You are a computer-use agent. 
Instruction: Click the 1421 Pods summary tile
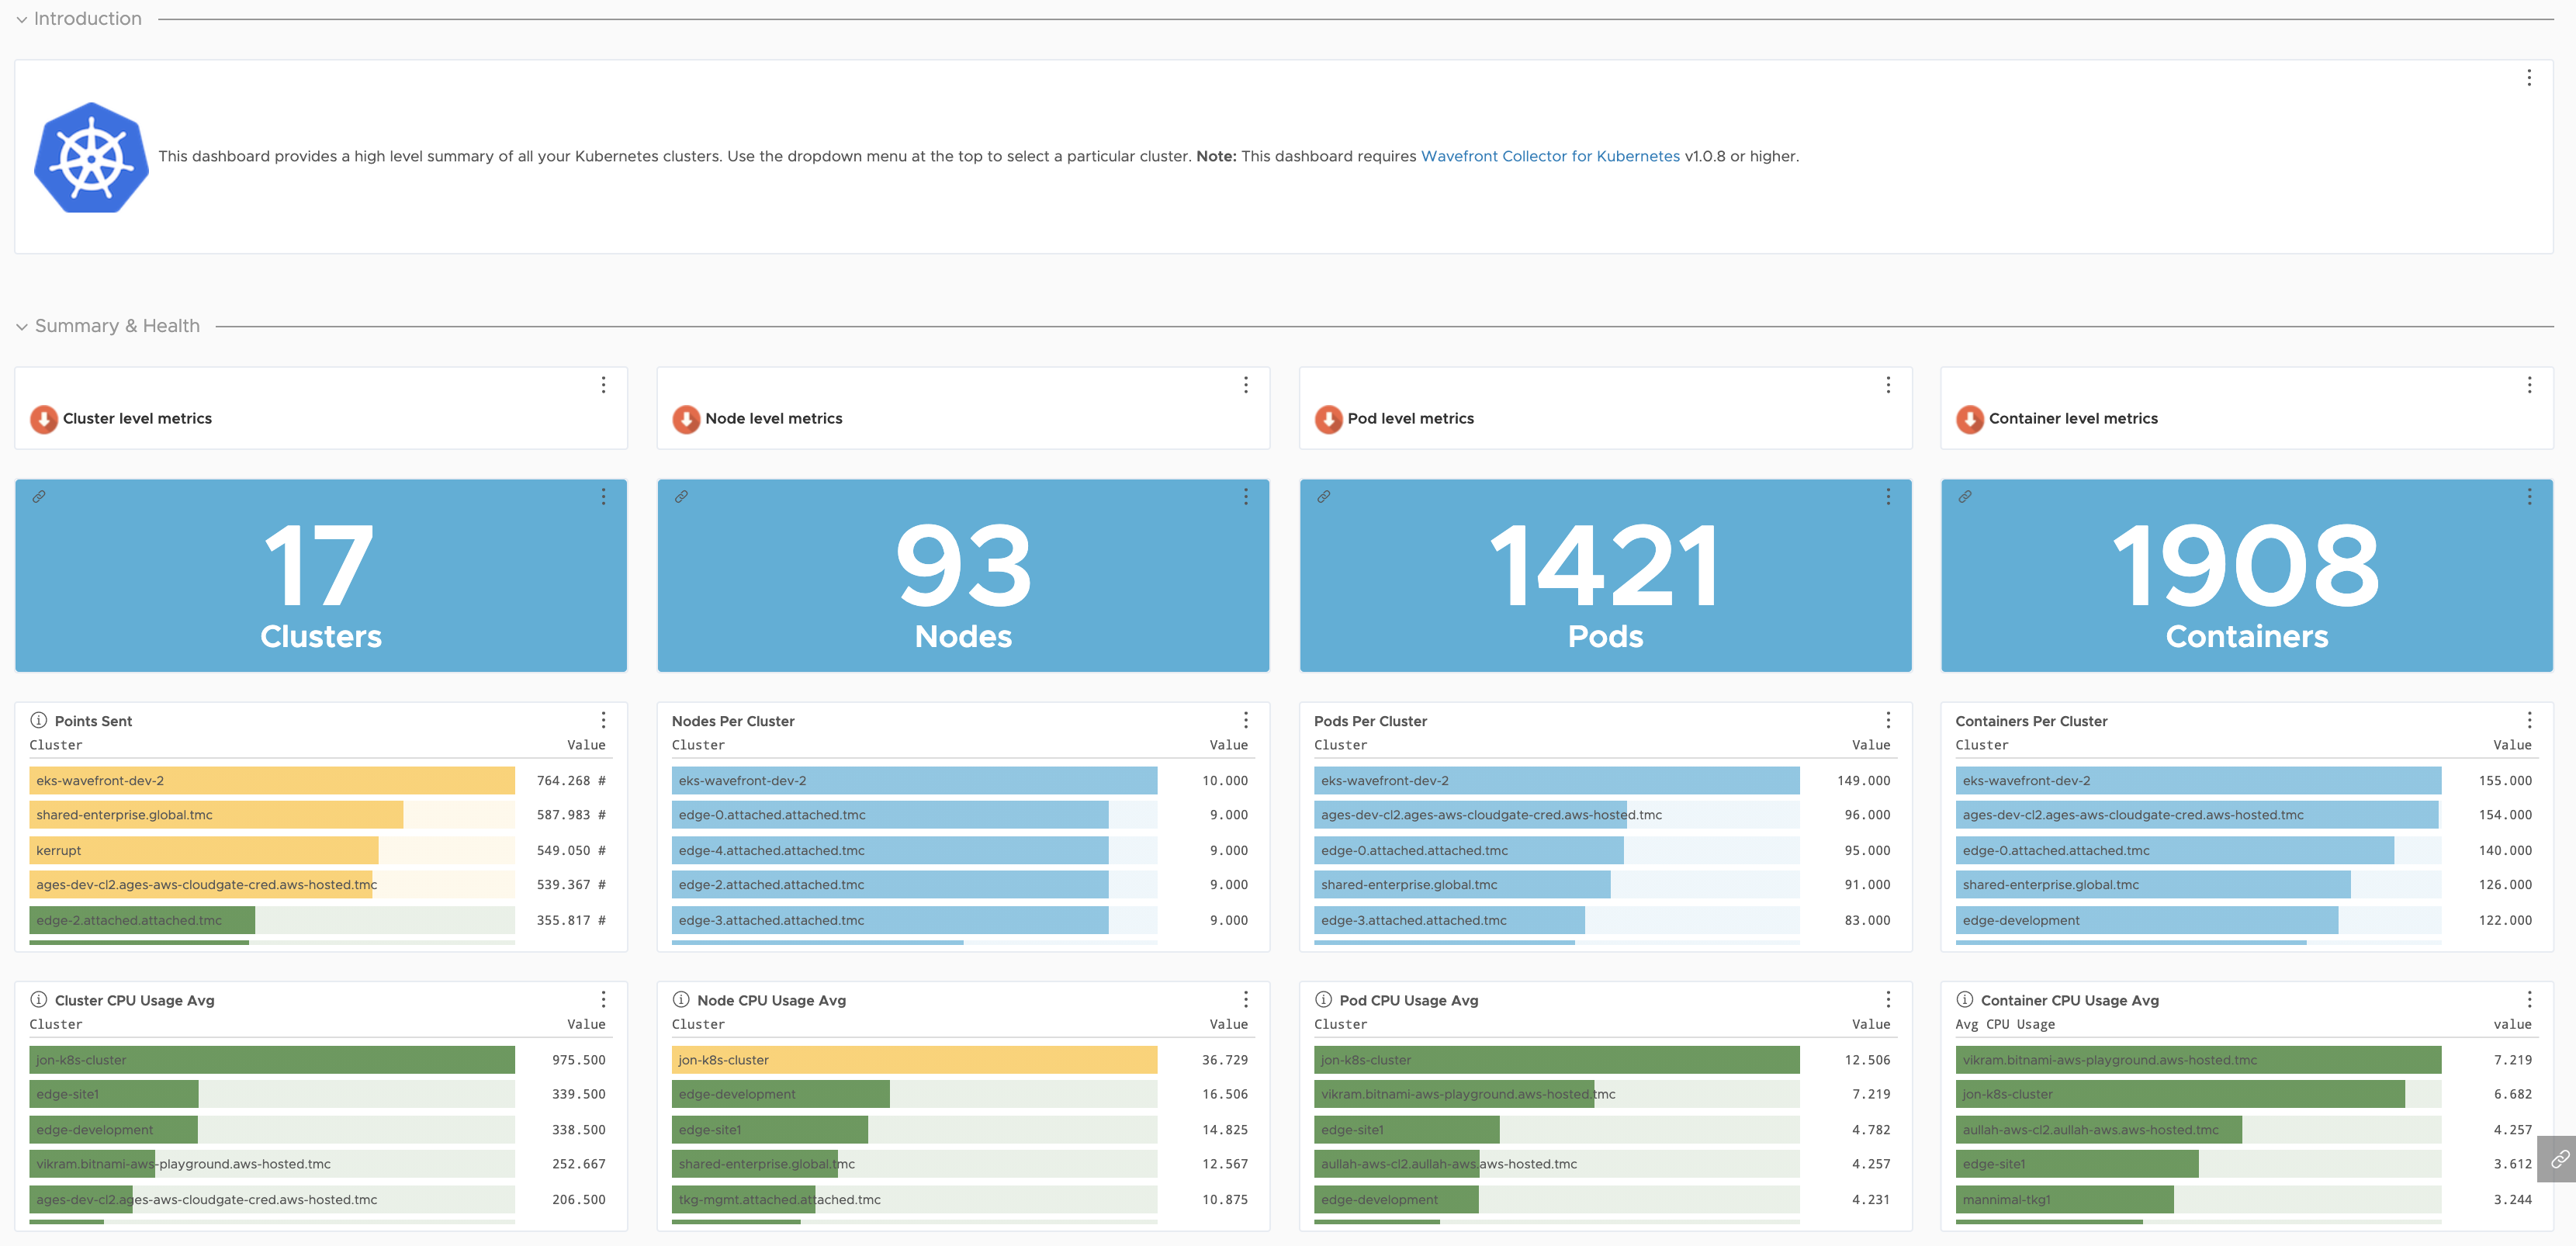(x=1605, y=576)
